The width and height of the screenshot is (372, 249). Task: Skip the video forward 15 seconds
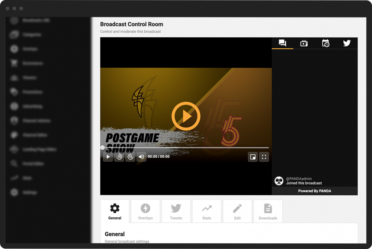click(x=130, y=157)
